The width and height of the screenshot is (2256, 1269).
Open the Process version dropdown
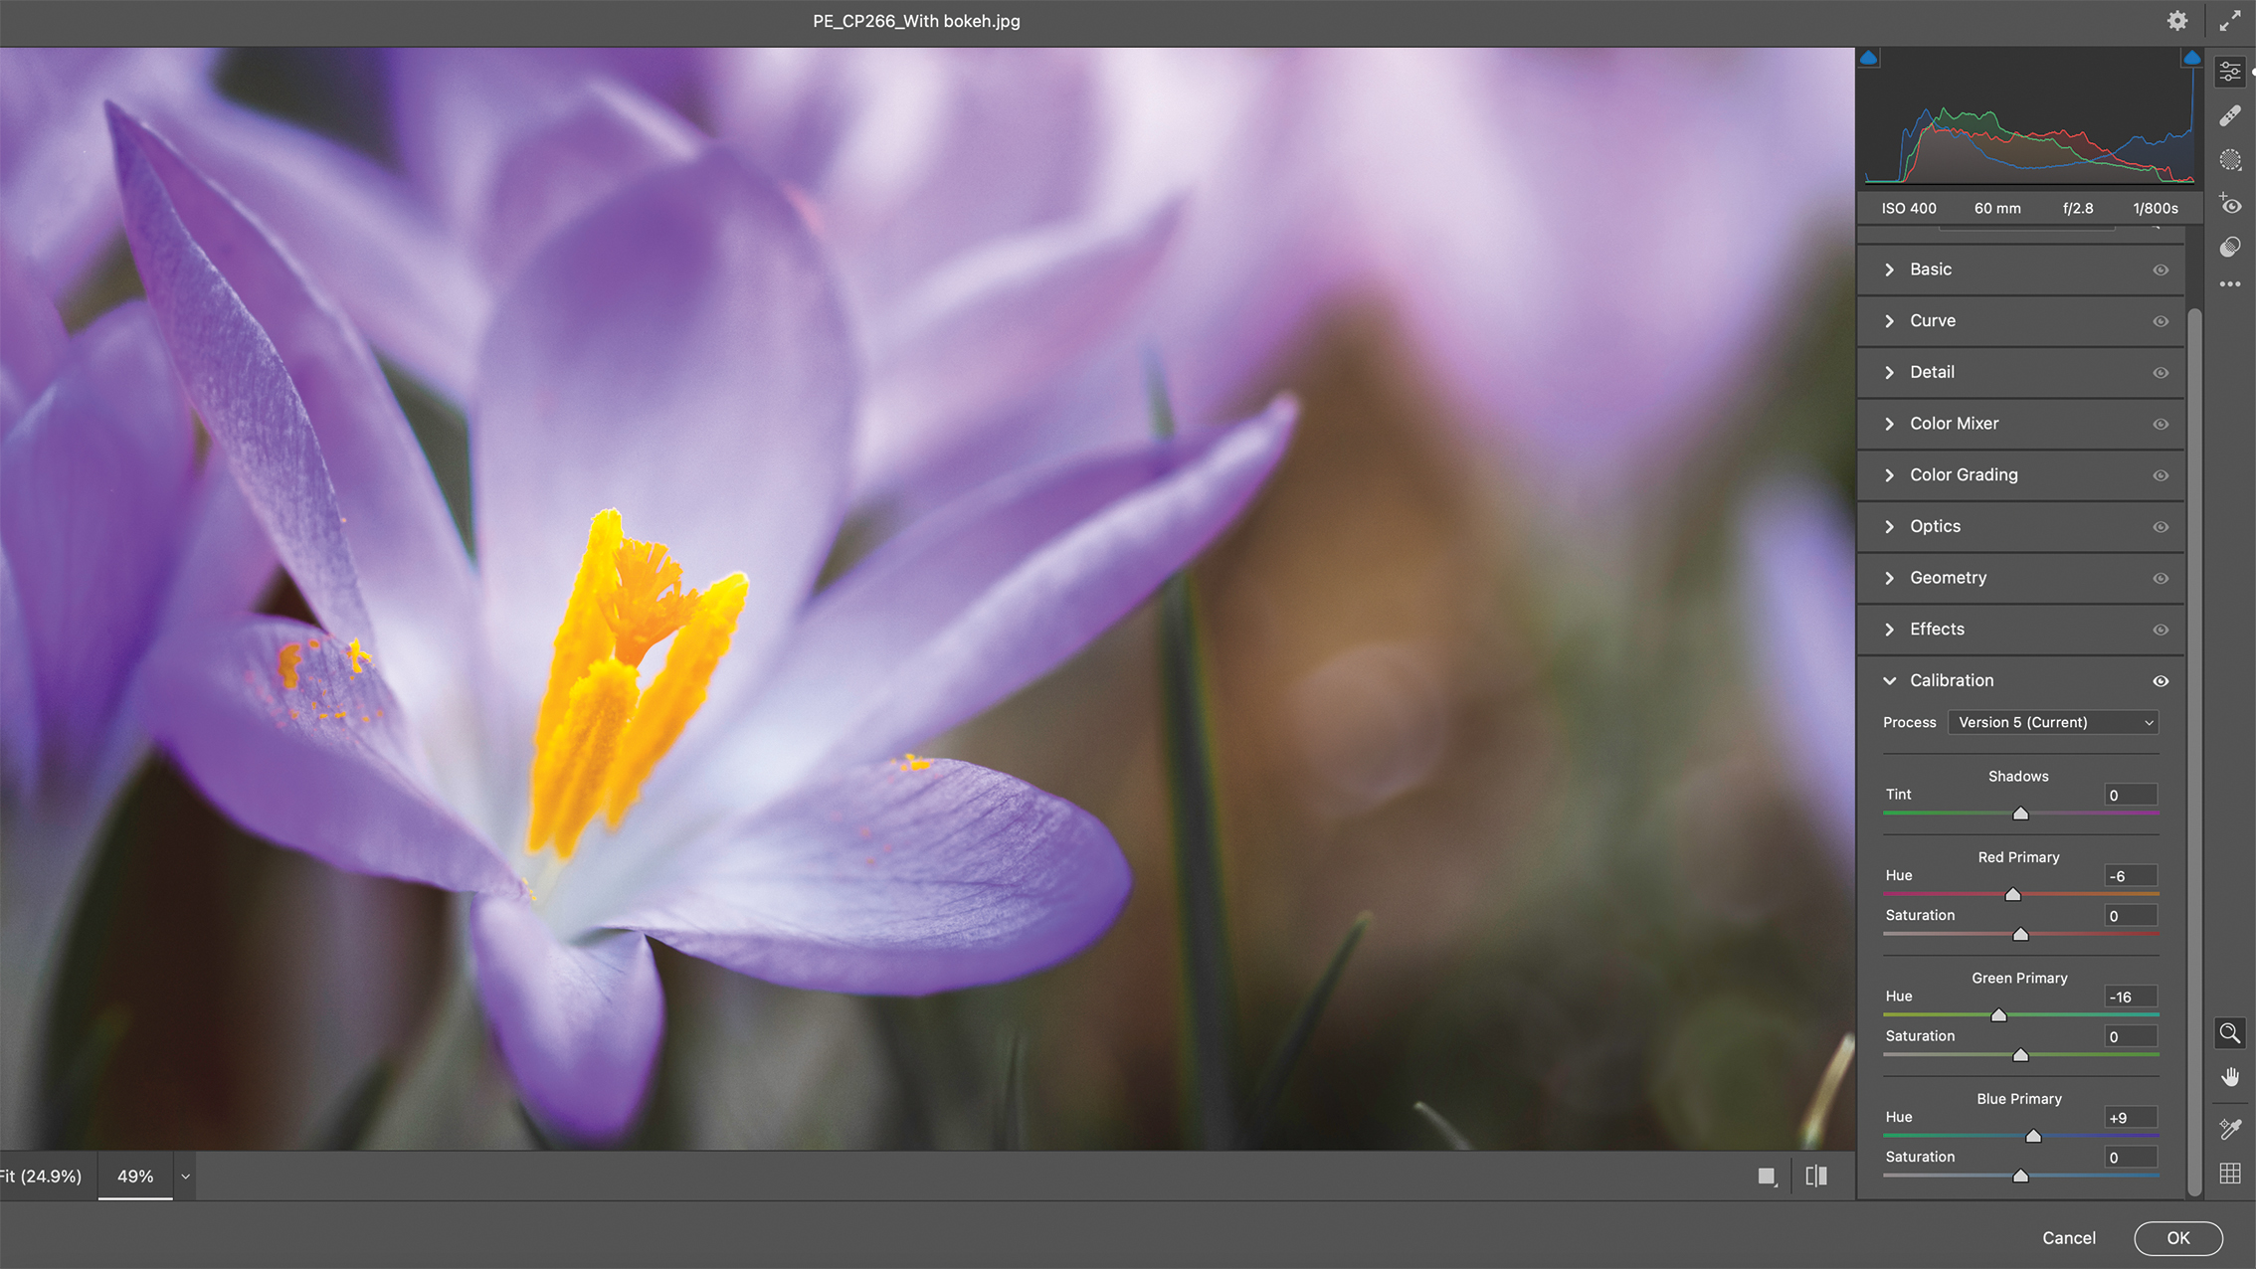click(x=2052, y=722)
